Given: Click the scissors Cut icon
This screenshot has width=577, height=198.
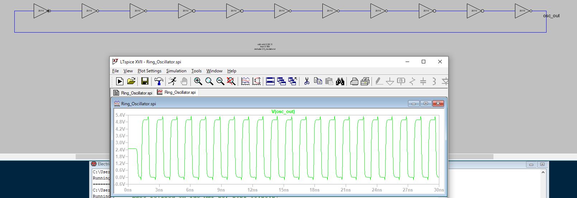Looking at the screenshot, I should coord(307,81).
